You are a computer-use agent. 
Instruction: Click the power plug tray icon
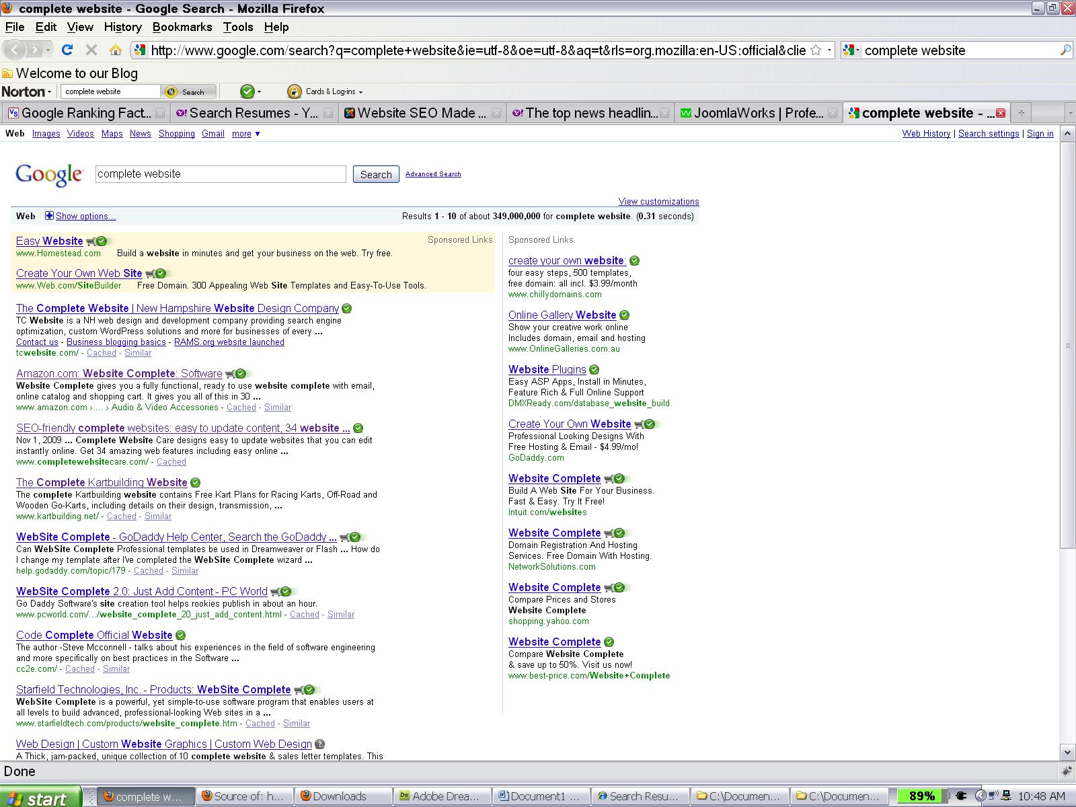960,796
